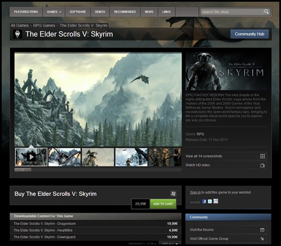Screen dimensions: 281x246
Task: Click the thumbnail strip scrollbar handle
Action: [x=23, y=169]
